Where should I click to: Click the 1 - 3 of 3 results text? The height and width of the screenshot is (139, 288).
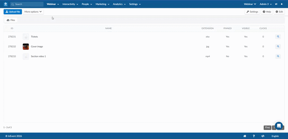[8, 127]
